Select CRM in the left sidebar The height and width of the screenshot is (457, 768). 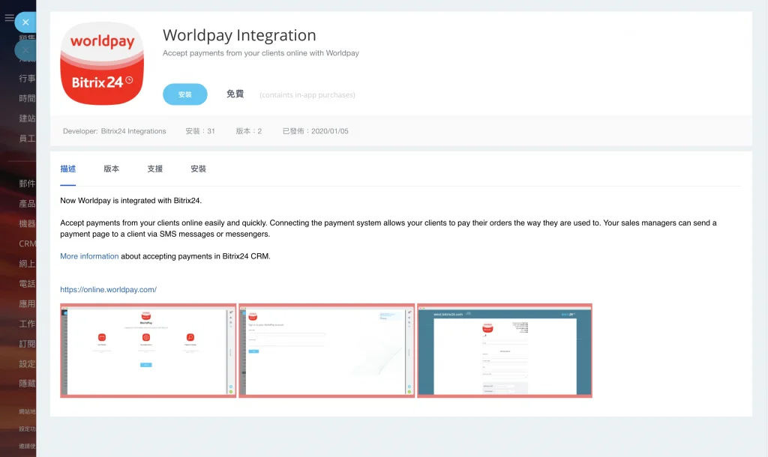click(27, 243)
